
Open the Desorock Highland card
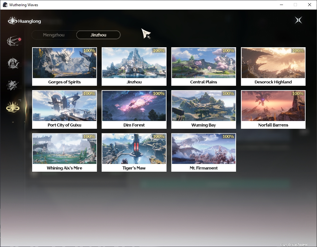coord(273,66)
